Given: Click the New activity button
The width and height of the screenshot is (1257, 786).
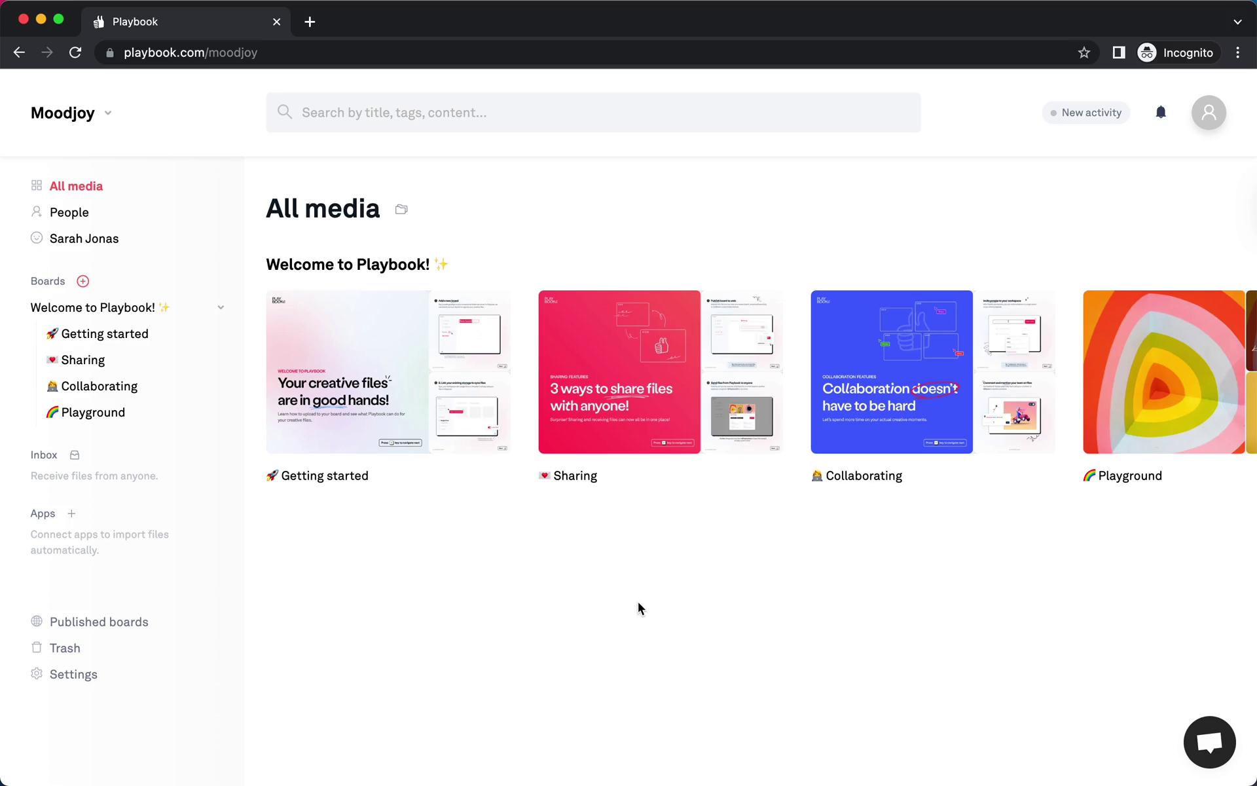Looking at the screenshot, I should pos(1085,112).
